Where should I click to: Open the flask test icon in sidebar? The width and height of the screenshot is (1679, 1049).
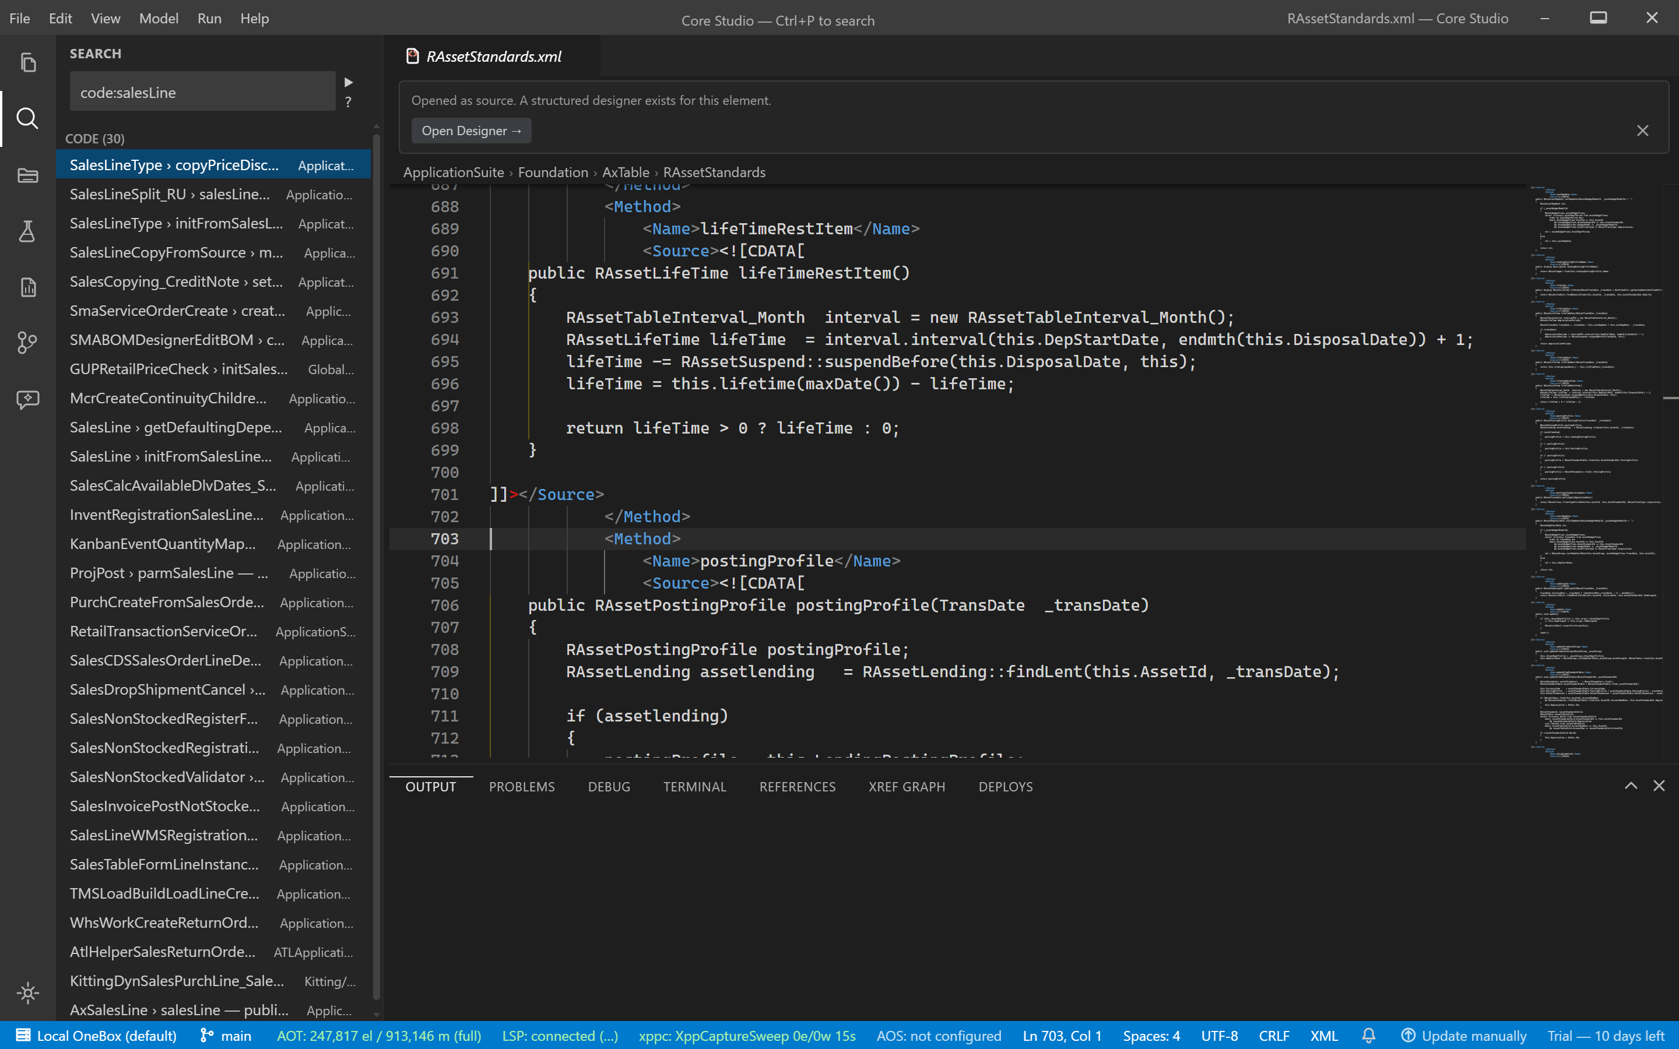[x=28, y=231]
